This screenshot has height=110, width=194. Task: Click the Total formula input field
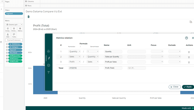coord(84,68)
